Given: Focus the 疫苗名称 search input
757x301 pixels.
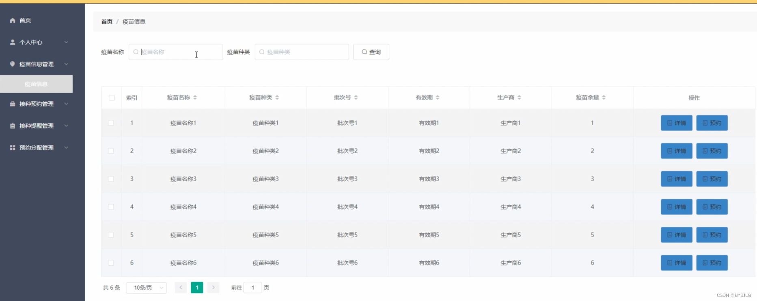Looking at the screenshot, I should tap(176, 52).
